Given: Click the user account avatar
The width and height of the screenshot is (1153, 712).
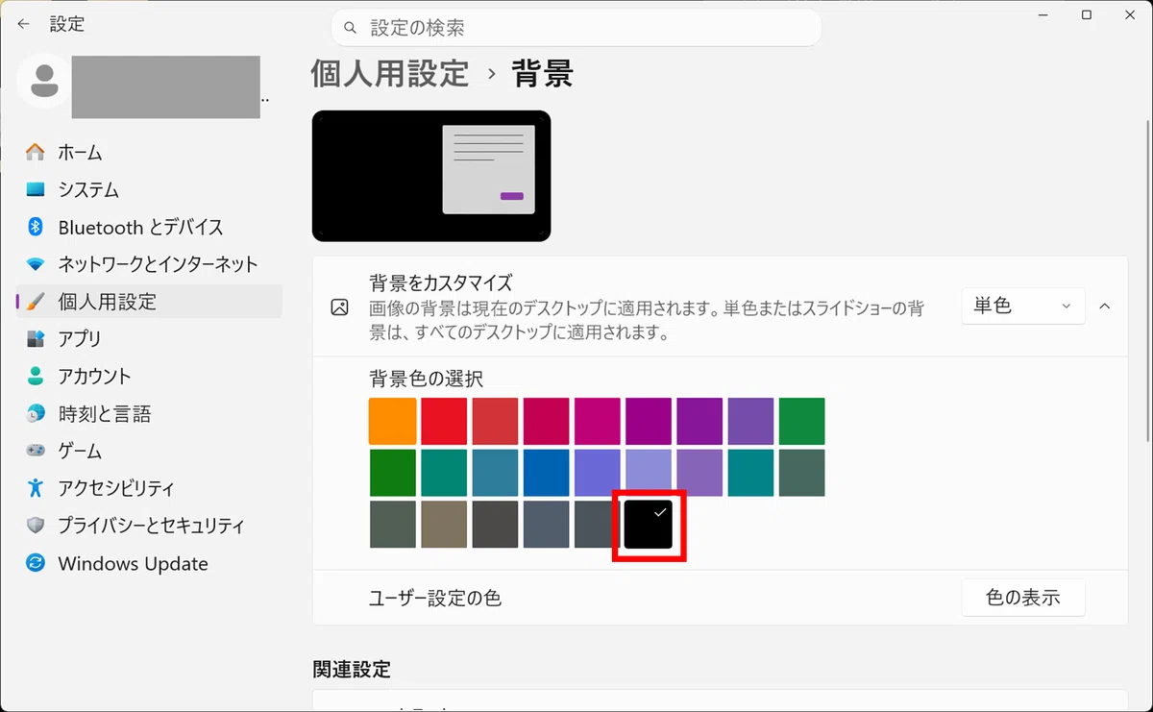Looking at the screenshot, I should click(43, 81).
